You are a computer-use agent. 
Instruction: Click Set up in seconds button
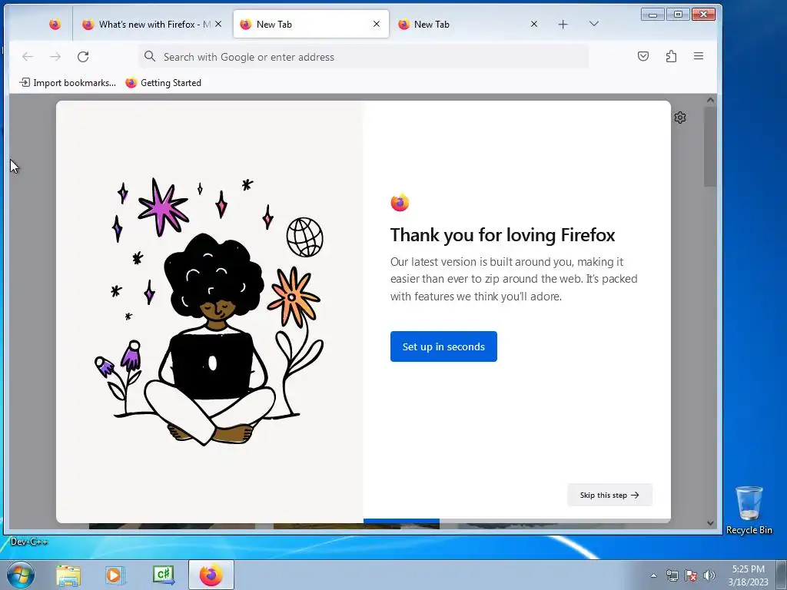pyautogui.click(x=443, y=346)
